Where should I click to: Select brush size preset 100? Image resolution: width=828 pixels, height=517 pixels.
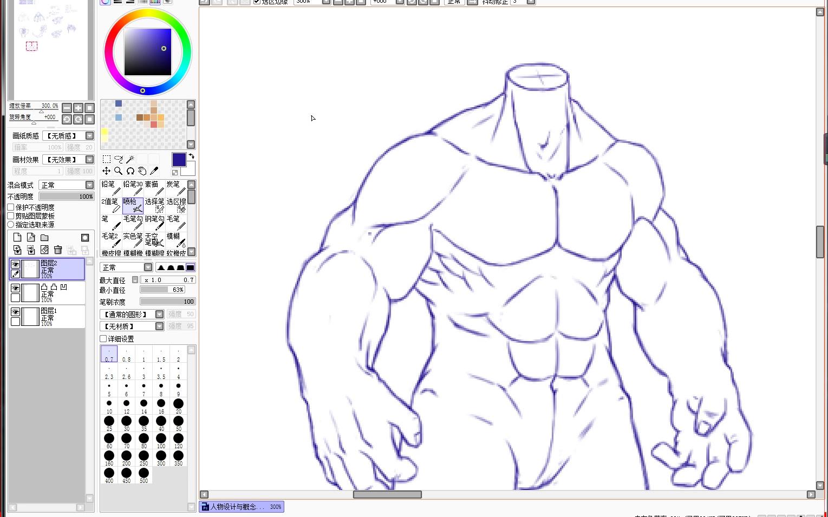161,440
